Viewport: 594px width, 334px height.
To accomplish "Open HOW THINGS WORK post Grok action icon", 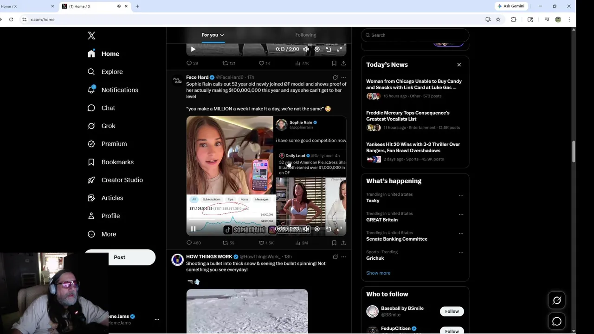I will [335, 257].
